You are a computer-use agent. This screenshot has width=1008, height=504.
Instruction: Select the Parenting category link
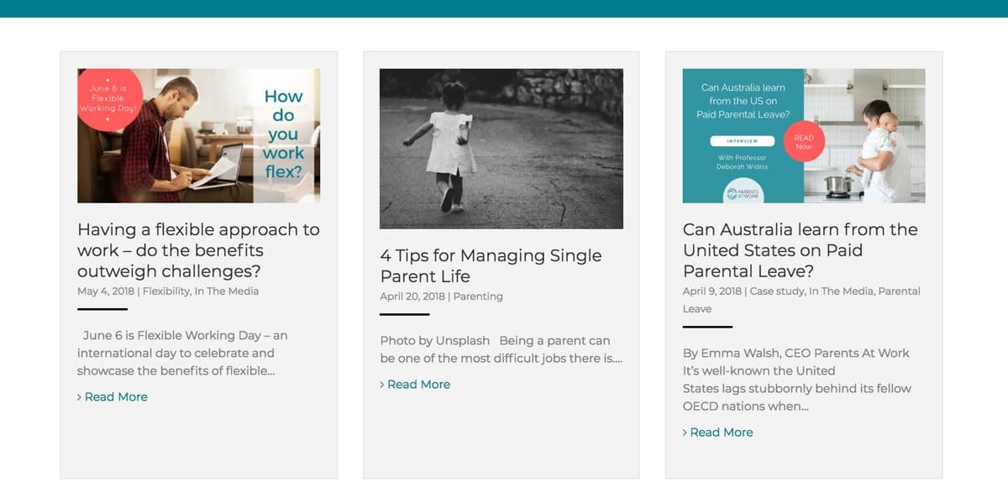click(478, 297)
